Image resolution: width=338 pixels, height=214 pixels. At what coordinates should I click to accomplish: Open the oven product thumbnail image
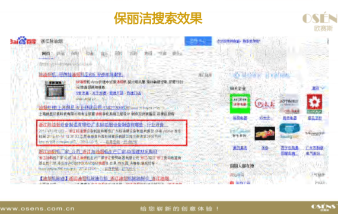55,90
